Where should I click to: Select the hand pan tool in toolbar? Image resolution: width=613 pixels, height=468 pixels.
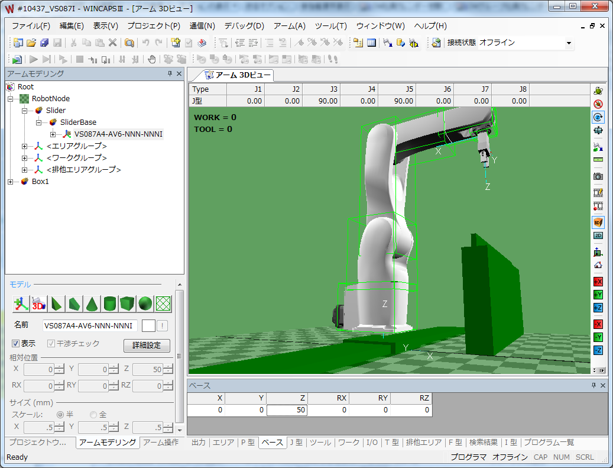[x=152, y=59]
